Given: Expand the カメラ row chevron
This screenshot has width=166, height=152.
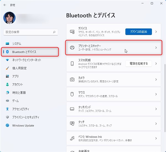Looking at the screenshot, I should point(156,79).
